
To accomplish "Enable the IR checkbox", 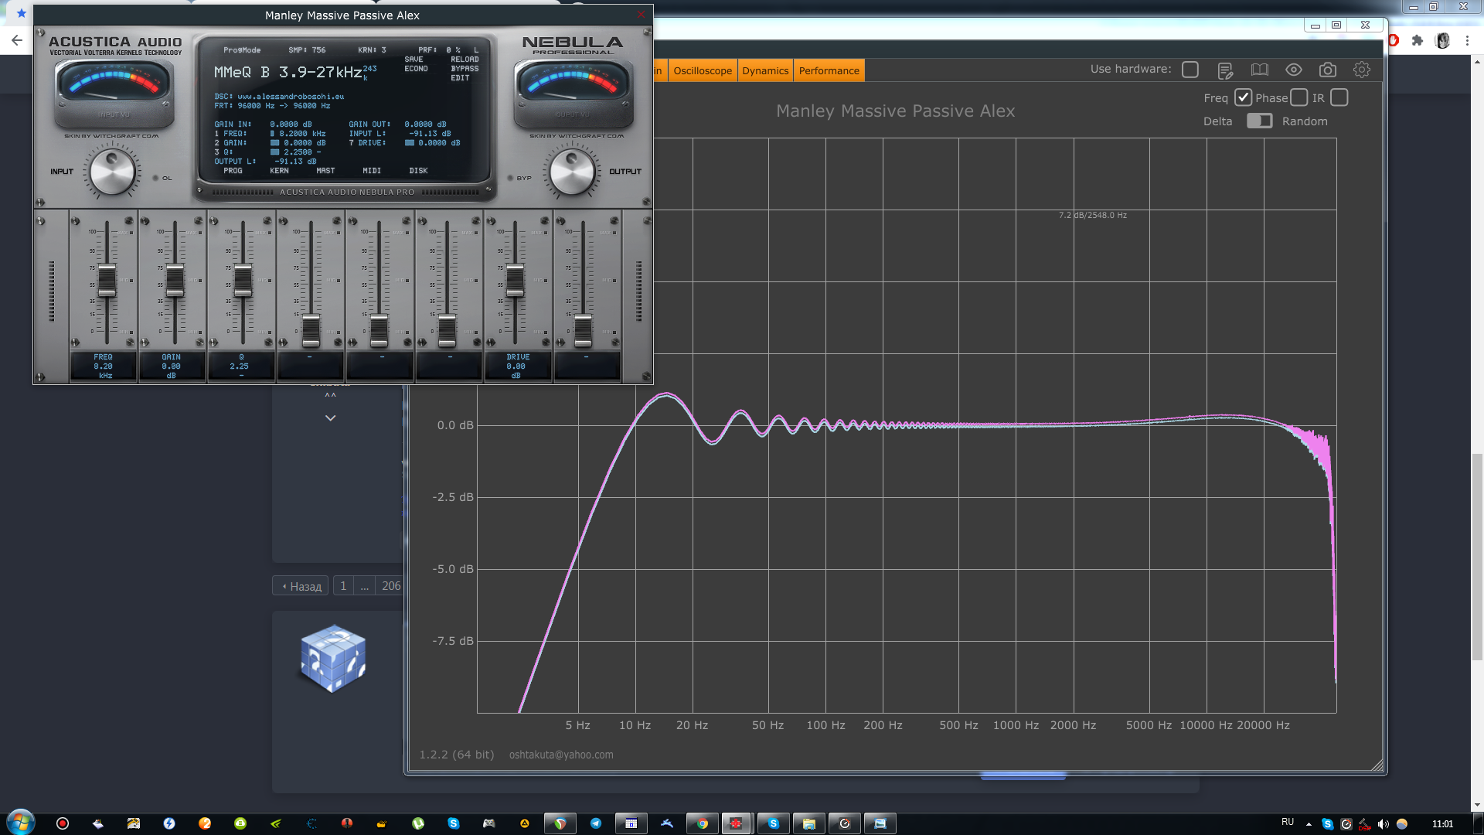I will (x=1339, y=97).
